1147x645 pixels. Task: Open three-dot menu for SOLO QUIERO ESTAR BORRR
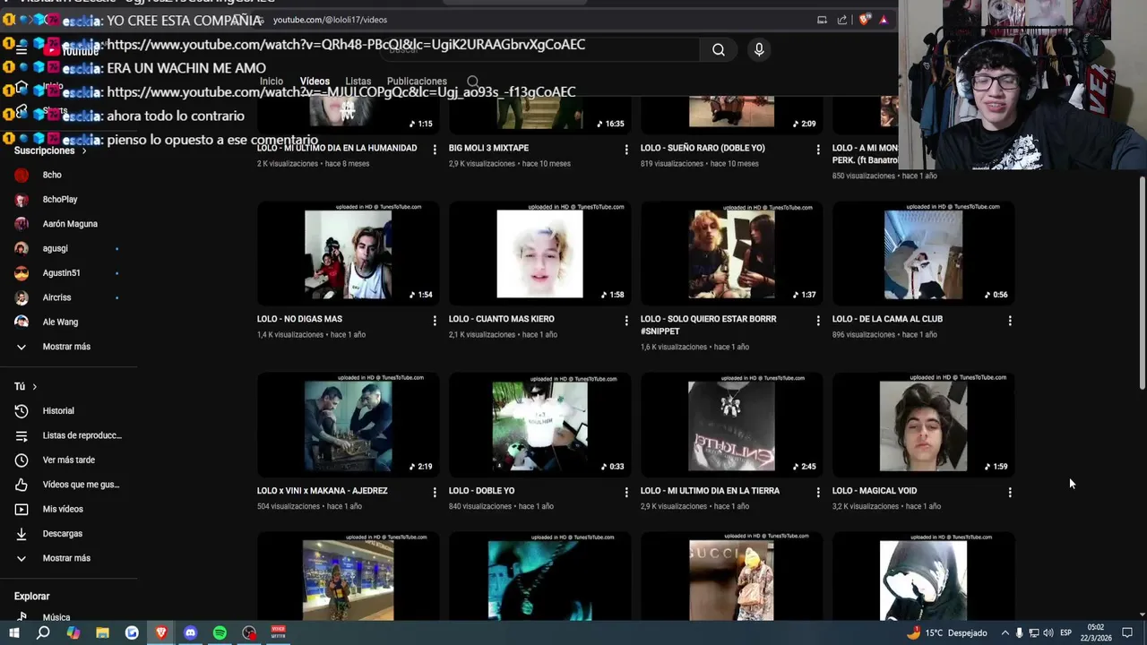point(818,320)
